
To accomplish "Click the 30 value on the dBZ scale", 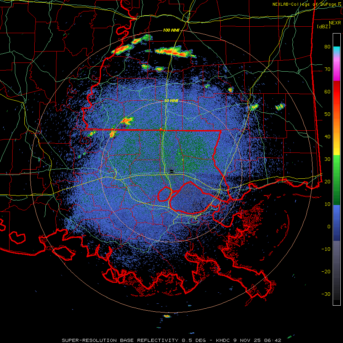I will click(327, 159).
